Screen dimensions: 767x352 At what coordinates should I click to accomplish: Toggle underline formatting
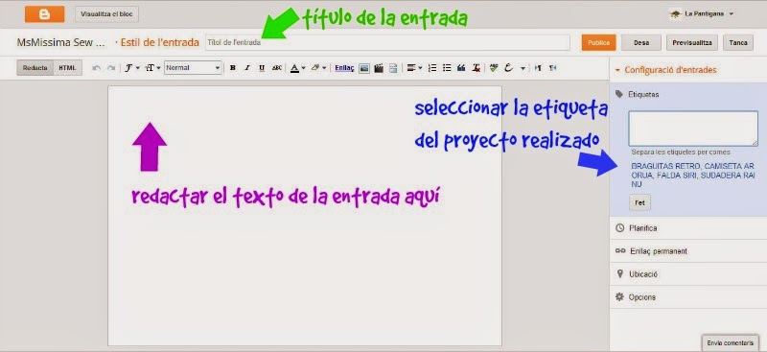click(262, 68)
